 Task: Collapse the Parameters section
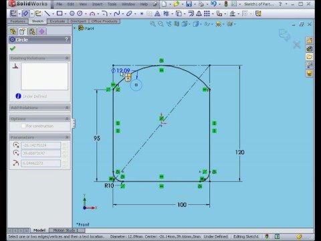coord(67,137)
